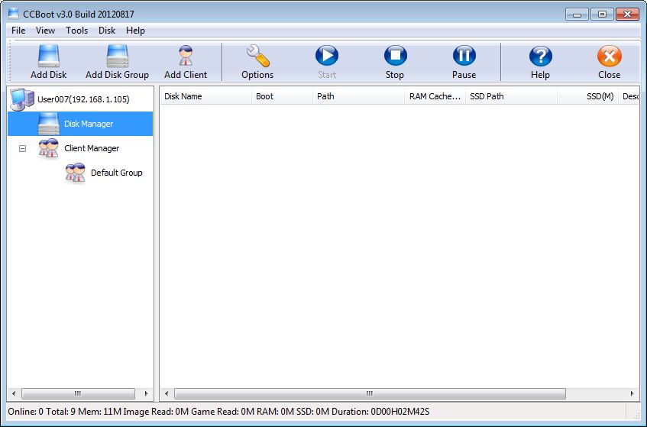Viewport: 647px width, 427px height.
Task: Click the tree panel horizontal scrollbar thumb
Action: [78, 393]
